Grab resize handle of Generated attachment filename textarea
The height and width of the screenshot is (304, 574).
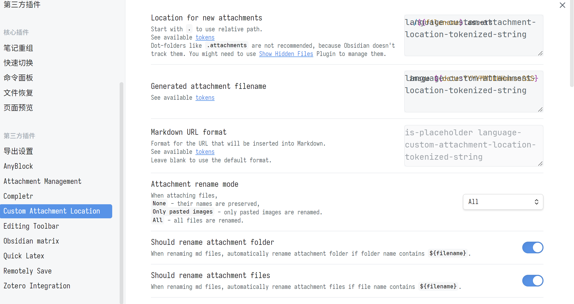pos(540,110)
